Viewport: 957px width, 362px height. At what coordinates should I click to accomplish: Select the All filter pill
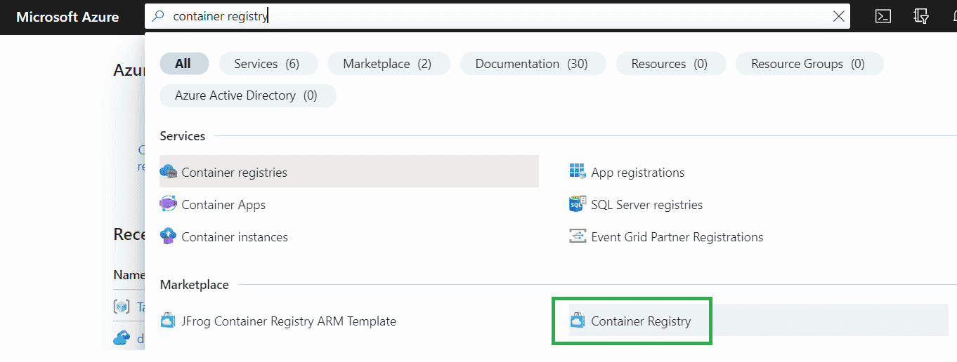tap(184, 64)
